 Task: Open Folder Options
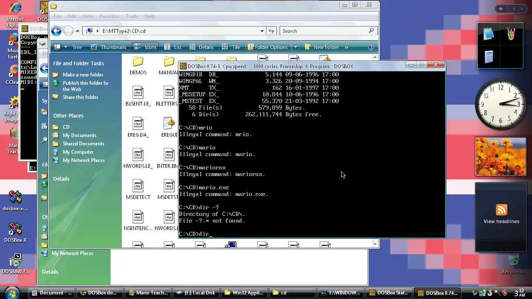(268, 47)
